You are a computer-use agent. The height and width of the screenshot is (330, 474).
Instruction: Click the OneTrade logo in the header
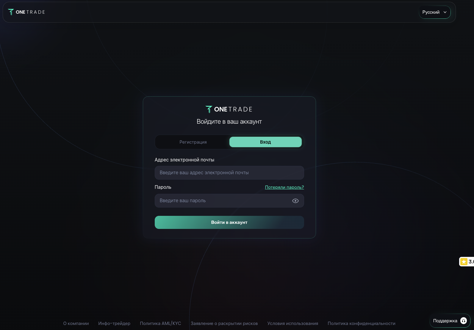coord(26,12)
